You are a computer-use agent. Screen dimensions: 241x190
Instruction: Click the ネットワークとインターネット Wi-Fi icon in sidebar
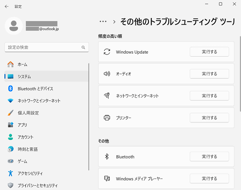(x=11, y=100)
